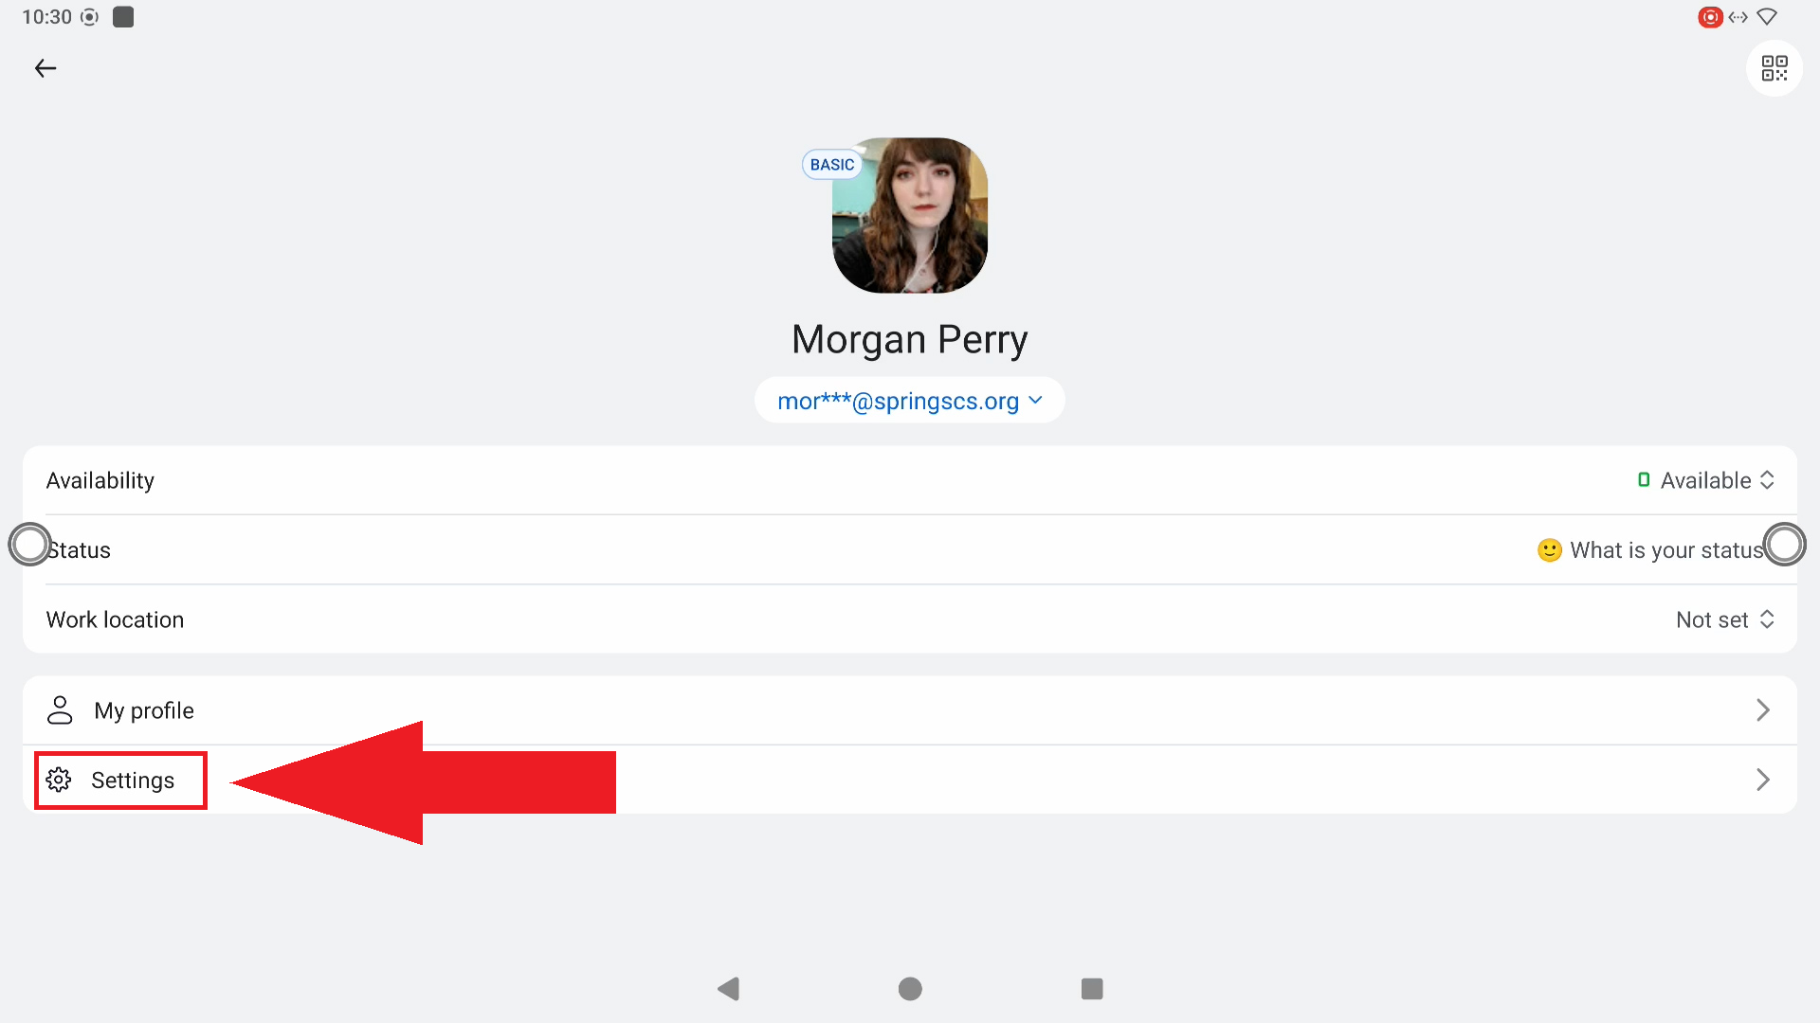Tap the Android recent apps square
This screenshot has height=1023, width=1820.
[x=1092, y=989]
